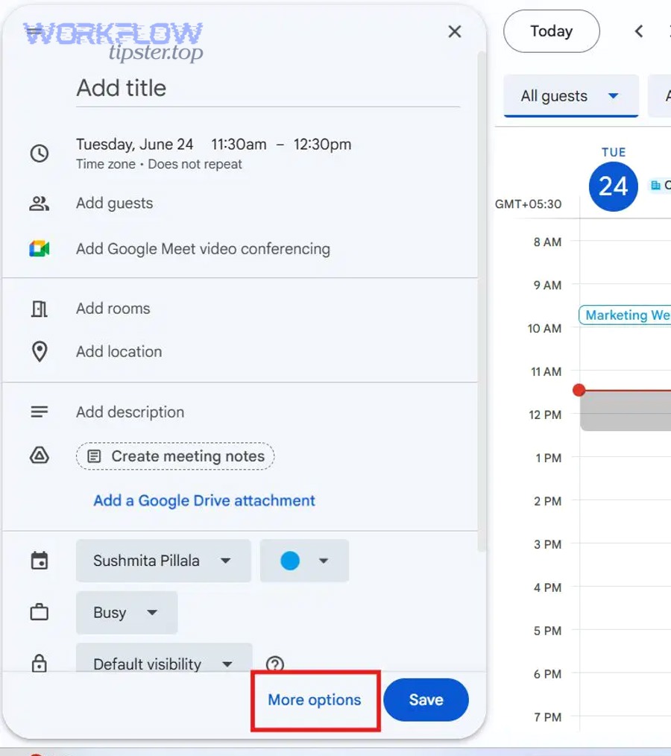Save the new event
Screen dimensions: 671x756
point(426,699)
